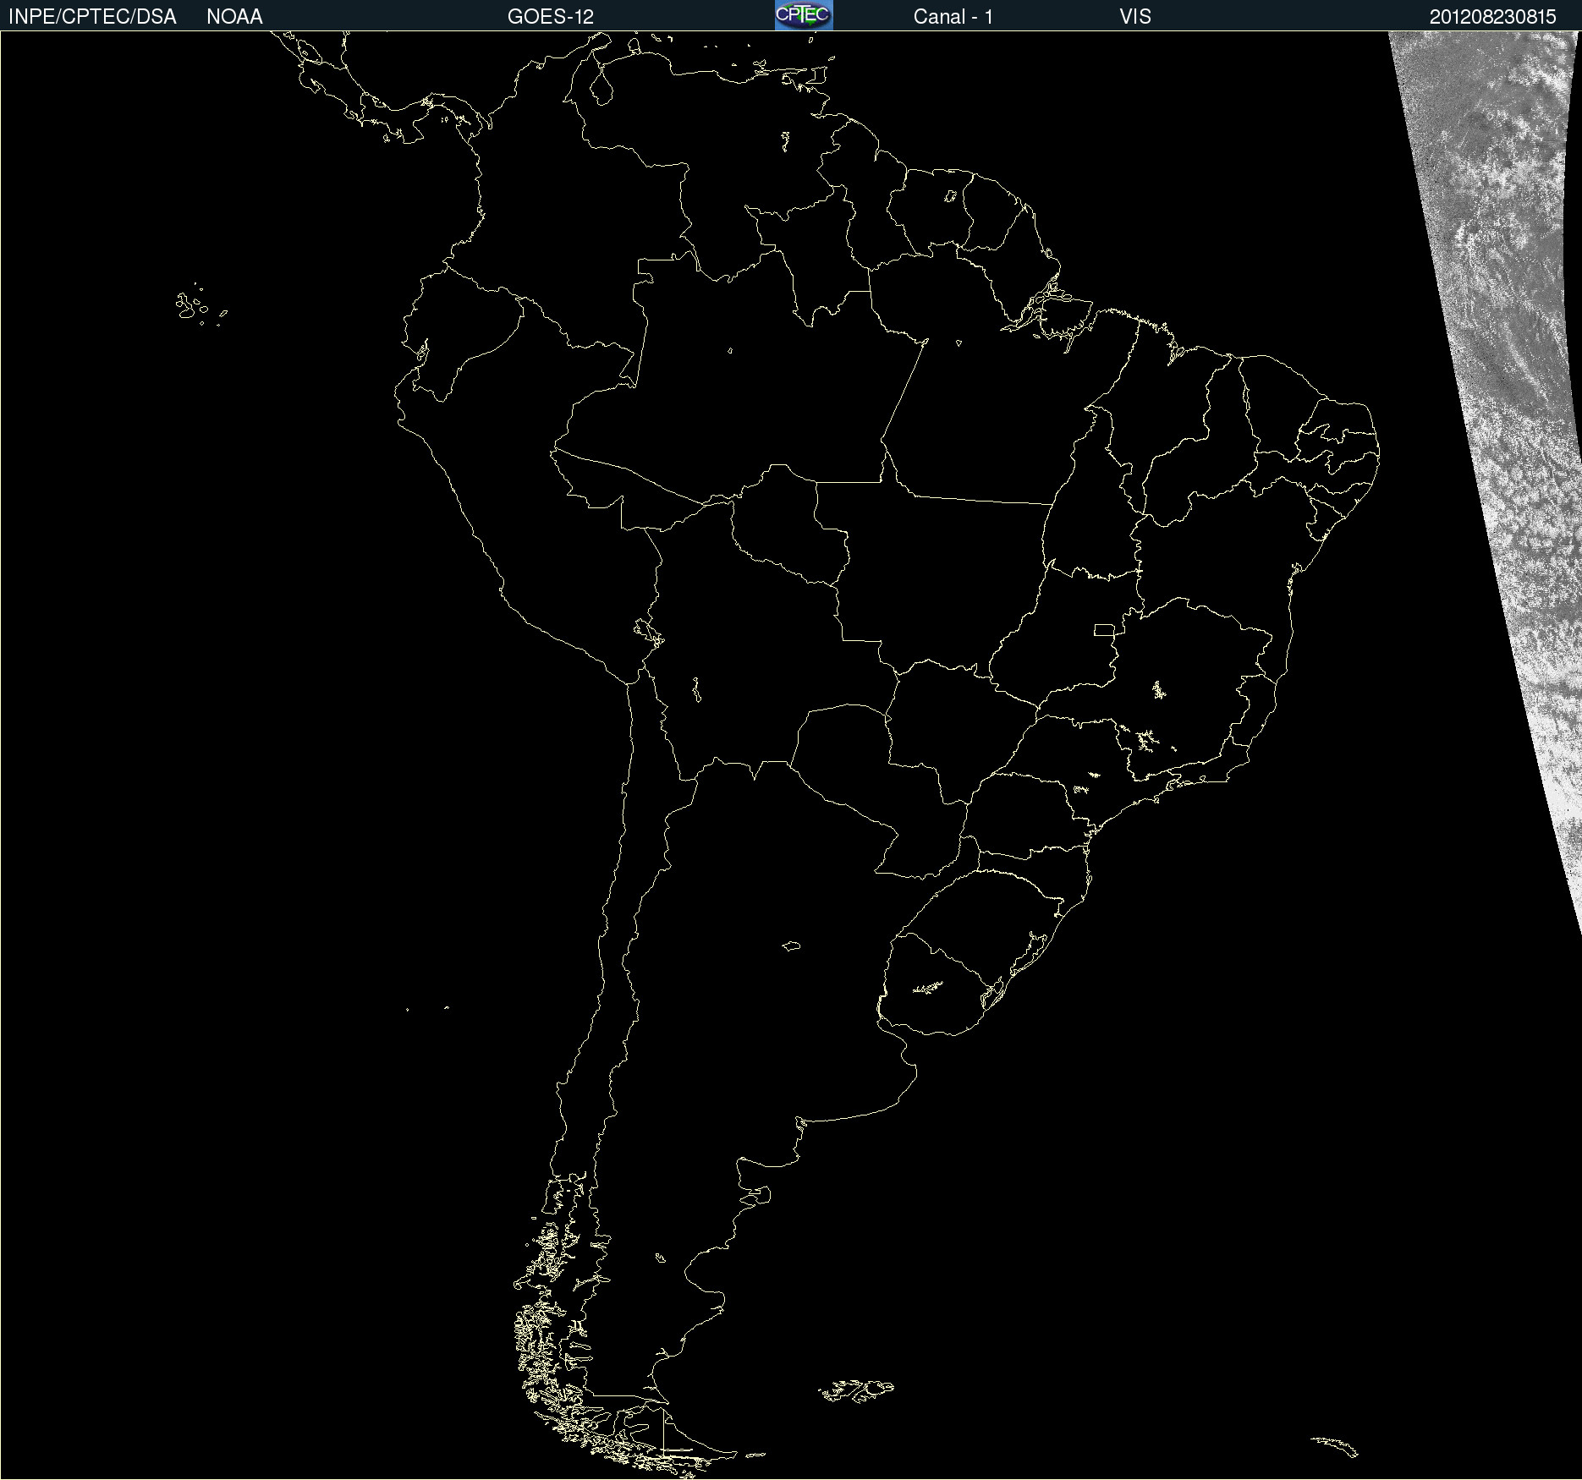The image size is (1582, 1480).
Task: Click the VIS channel label
Action: [1135, 17]
